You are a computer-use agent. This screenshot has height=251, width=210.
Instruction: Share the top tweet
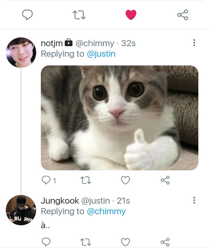coord(183,15)
